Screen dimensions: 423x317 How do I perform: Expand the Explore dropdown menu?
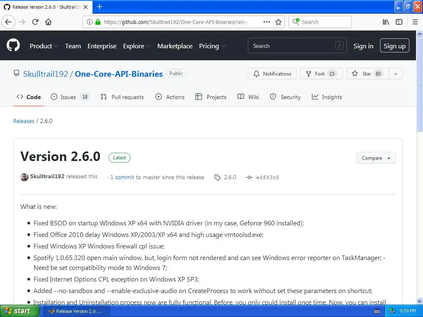point(136,46)
